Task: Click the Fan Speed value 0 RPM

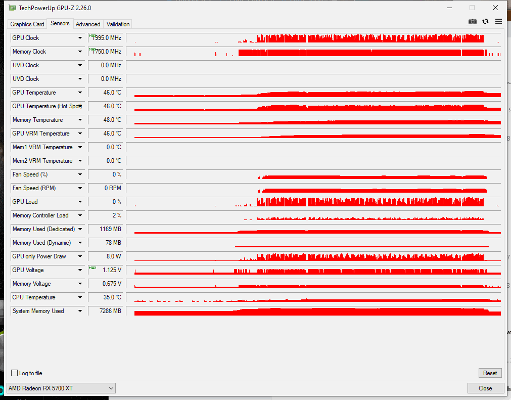Action: tap(106, 189)
